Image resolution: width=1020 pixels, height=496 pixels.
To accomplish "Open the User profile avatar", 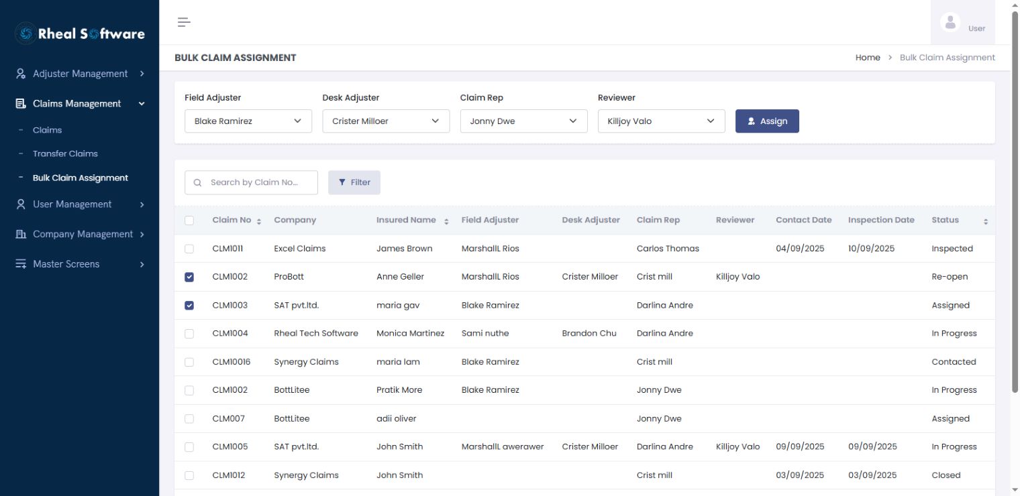I will pos(950,22).
